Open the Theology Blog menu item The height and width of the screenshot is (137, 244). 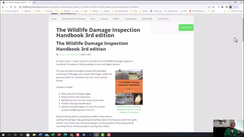tap(130, 19)
